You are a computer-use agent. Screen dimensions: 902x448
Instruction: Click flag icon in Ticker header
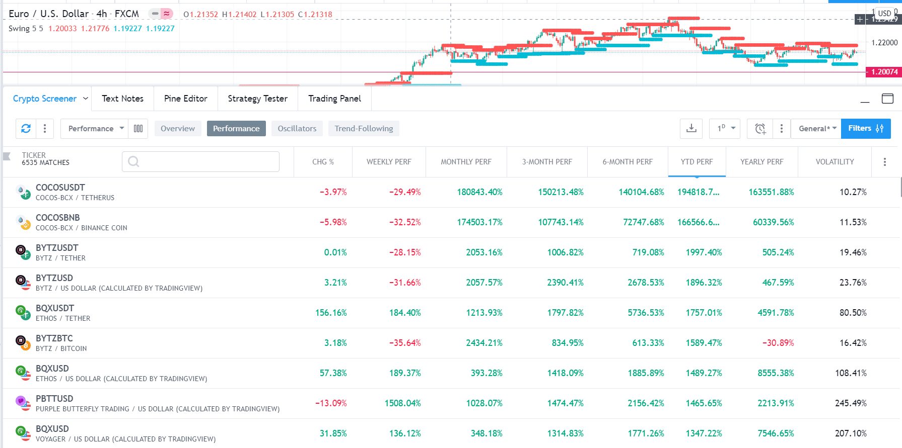point(7,156)
